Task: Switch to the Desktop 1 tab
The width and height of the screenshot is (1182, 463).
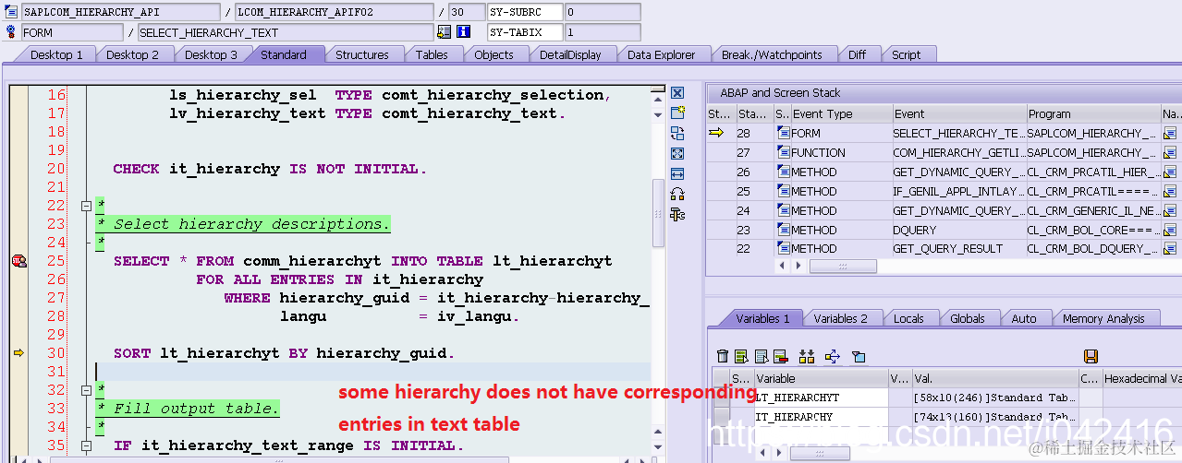Action: 55,54
